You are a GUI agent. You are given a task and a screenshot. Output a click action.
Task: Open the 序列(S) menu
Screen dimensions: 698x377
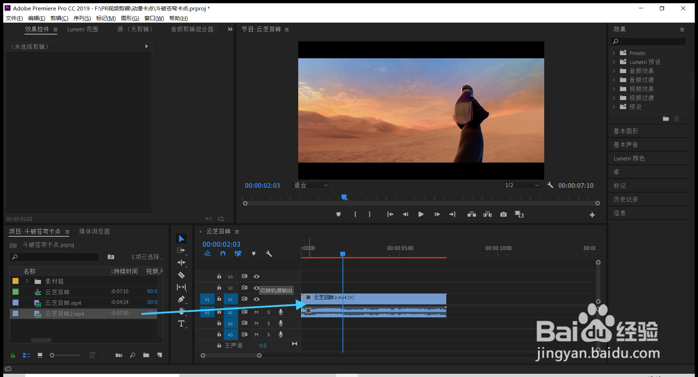pos(82,18)
